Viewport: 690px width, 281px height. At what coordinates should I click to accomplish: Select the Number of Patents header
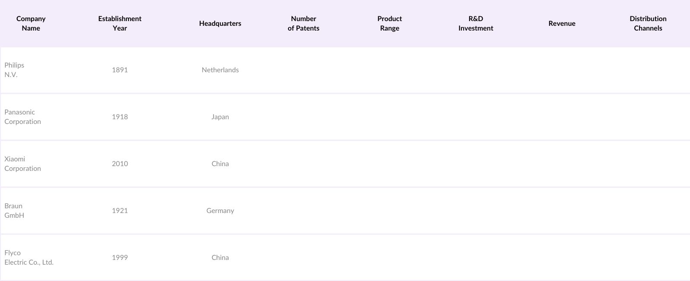[x=304, y=23]
